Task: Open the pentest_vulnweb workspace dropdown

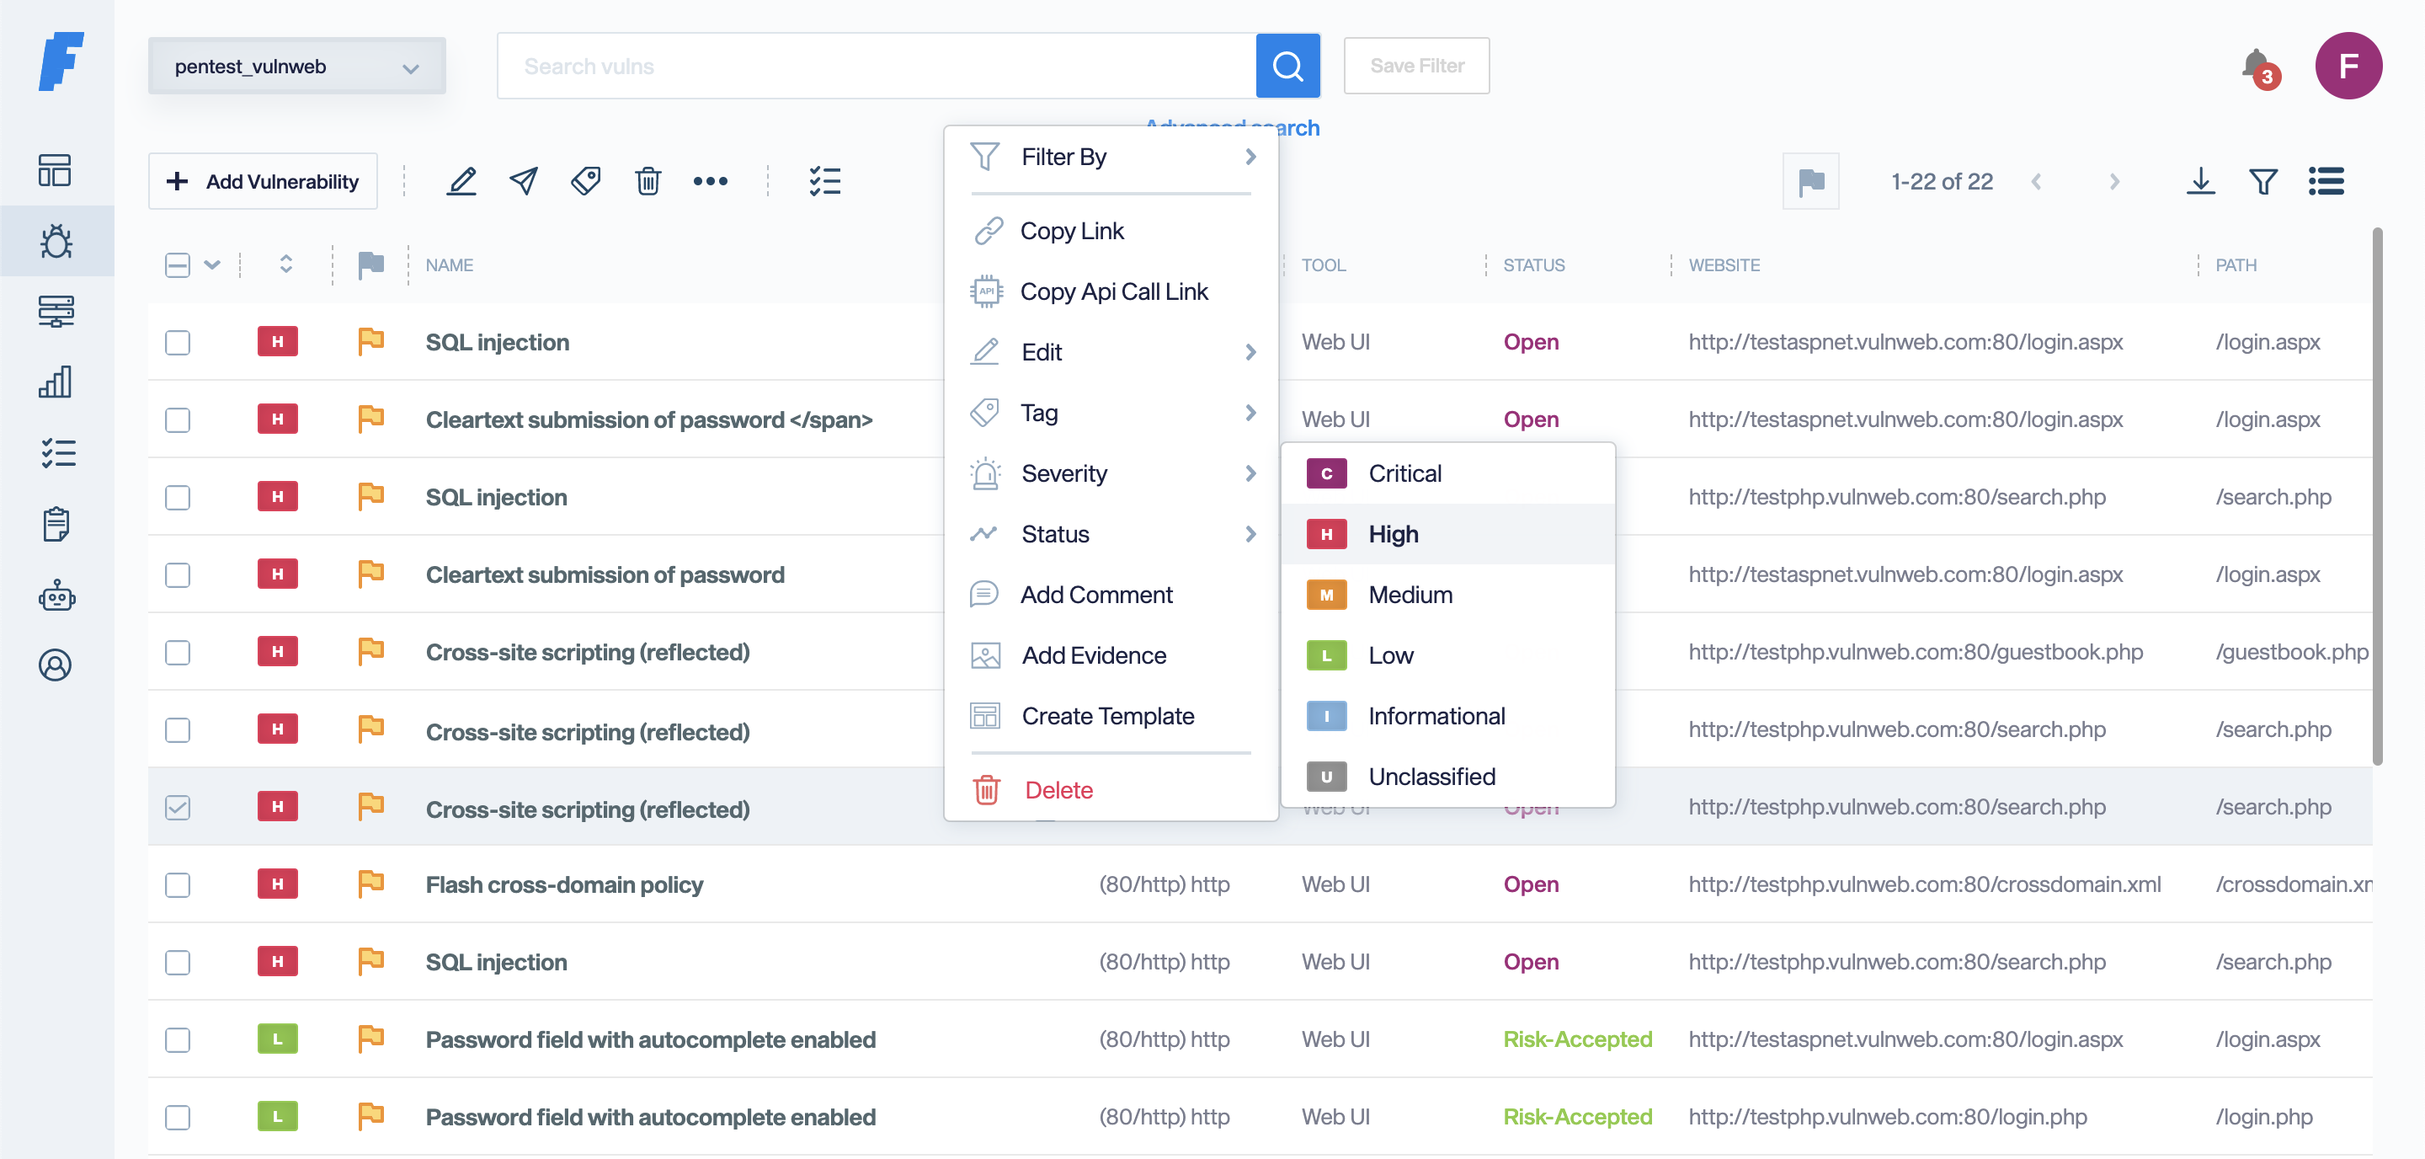Action: tap(296, 66)
